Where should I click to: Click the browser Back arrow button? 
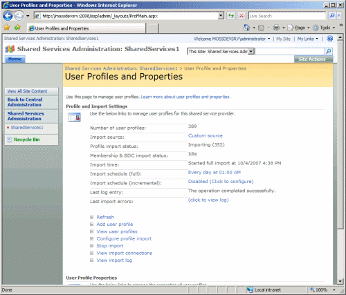pyautogui.click(x=8, y=16)
